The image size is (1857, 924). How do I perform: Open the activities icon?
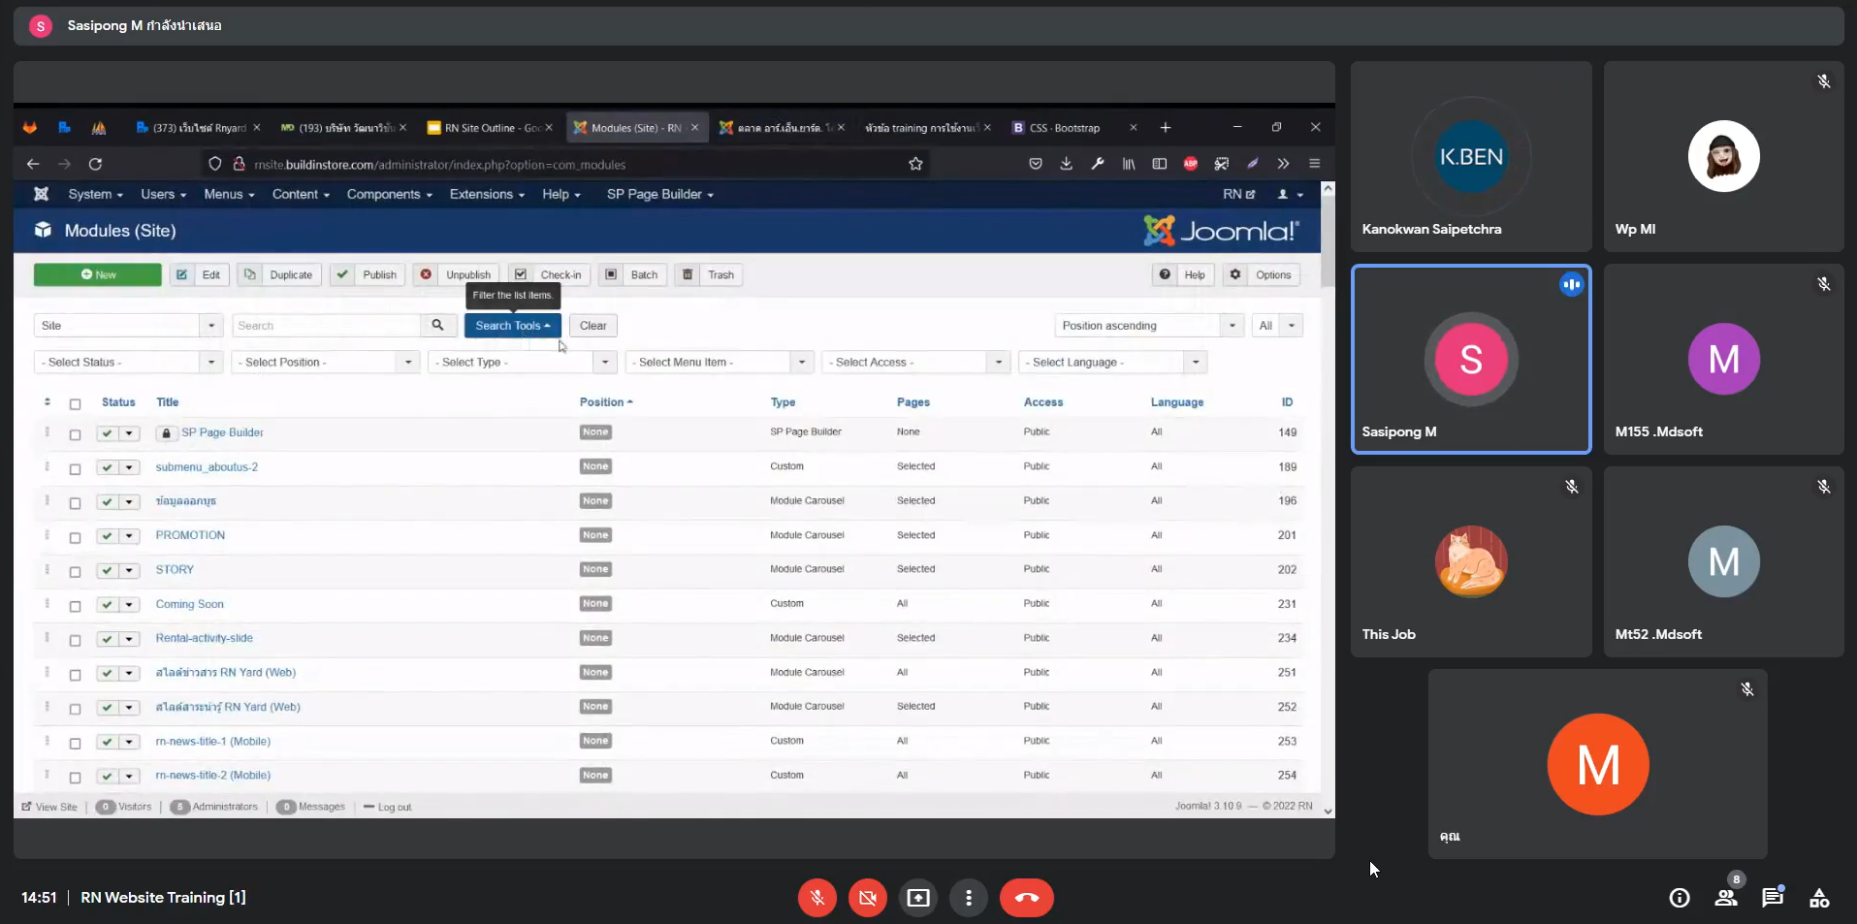[x=1818, y=898]
